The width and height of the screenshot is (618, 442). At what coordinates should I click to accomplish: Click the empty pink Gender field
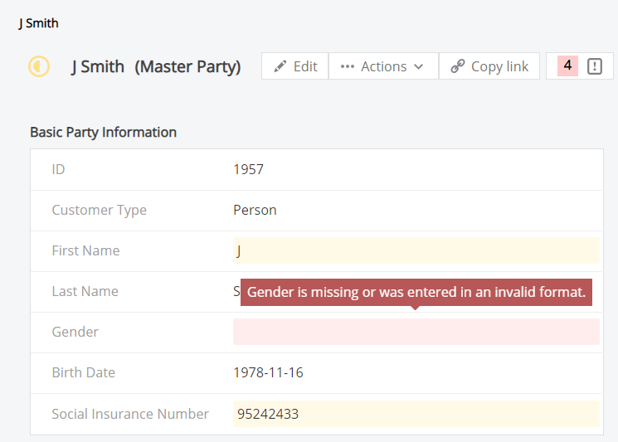coord(416,332)
